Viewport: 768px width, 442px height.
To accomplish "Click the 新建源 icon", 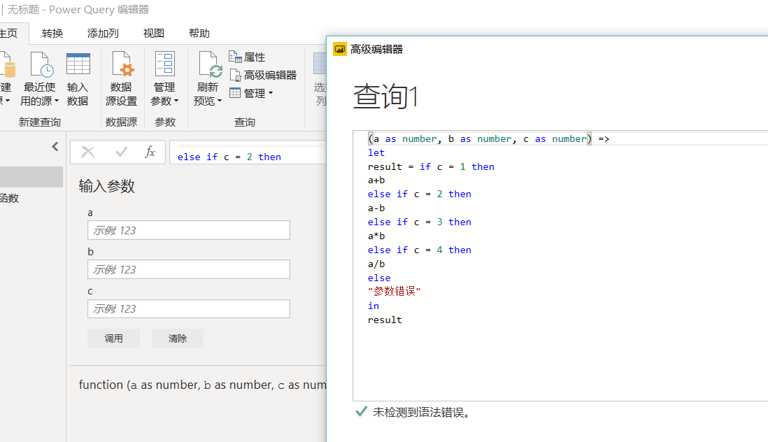I will pos(7,64).
